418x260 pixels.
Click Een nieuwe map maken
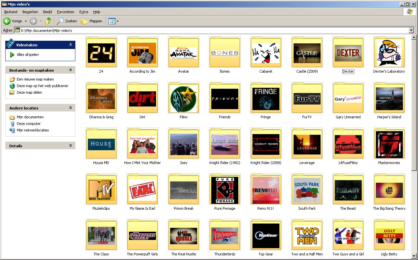[35, 79]
